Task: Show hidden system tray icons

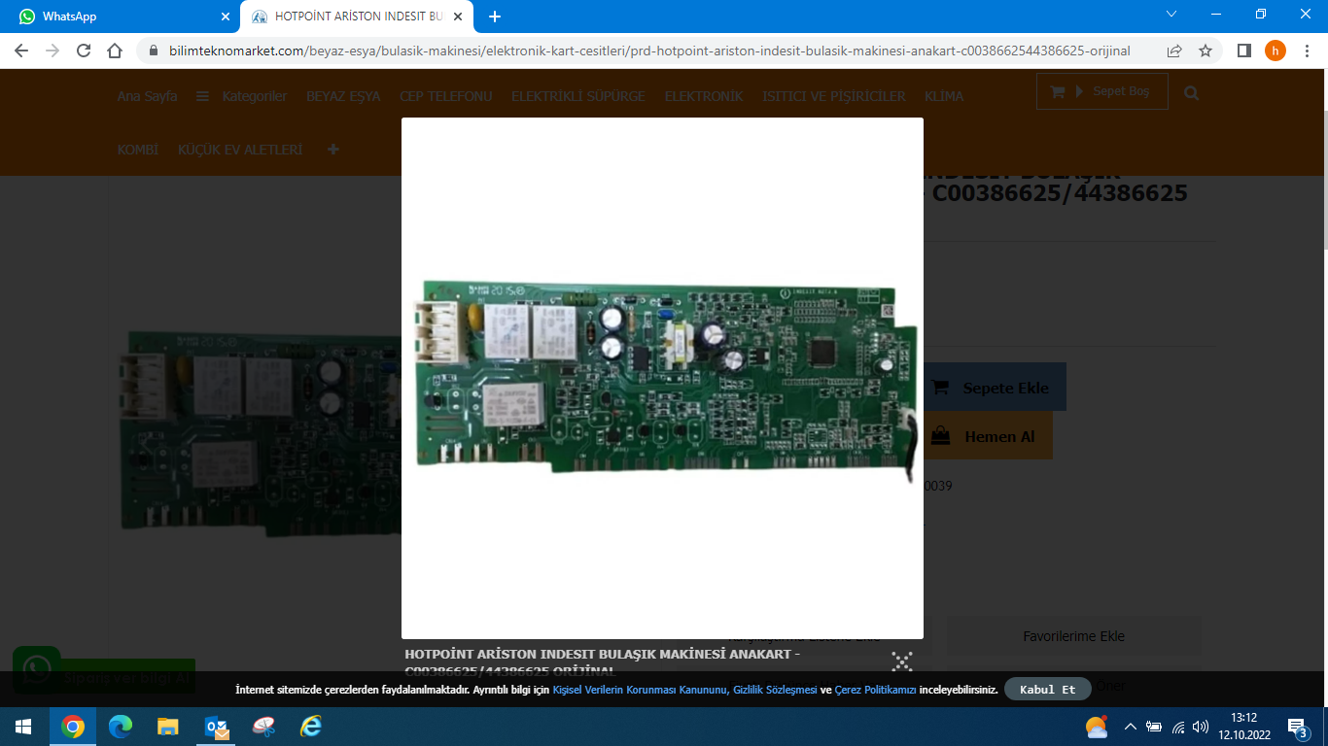Action: [1130, 727]
